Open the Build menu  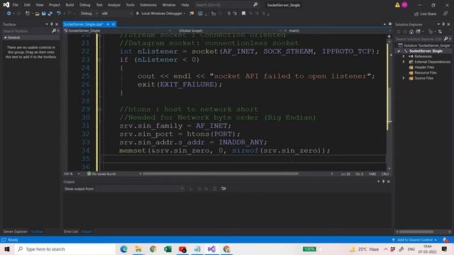pyautogui.click(x=70, y=5)
